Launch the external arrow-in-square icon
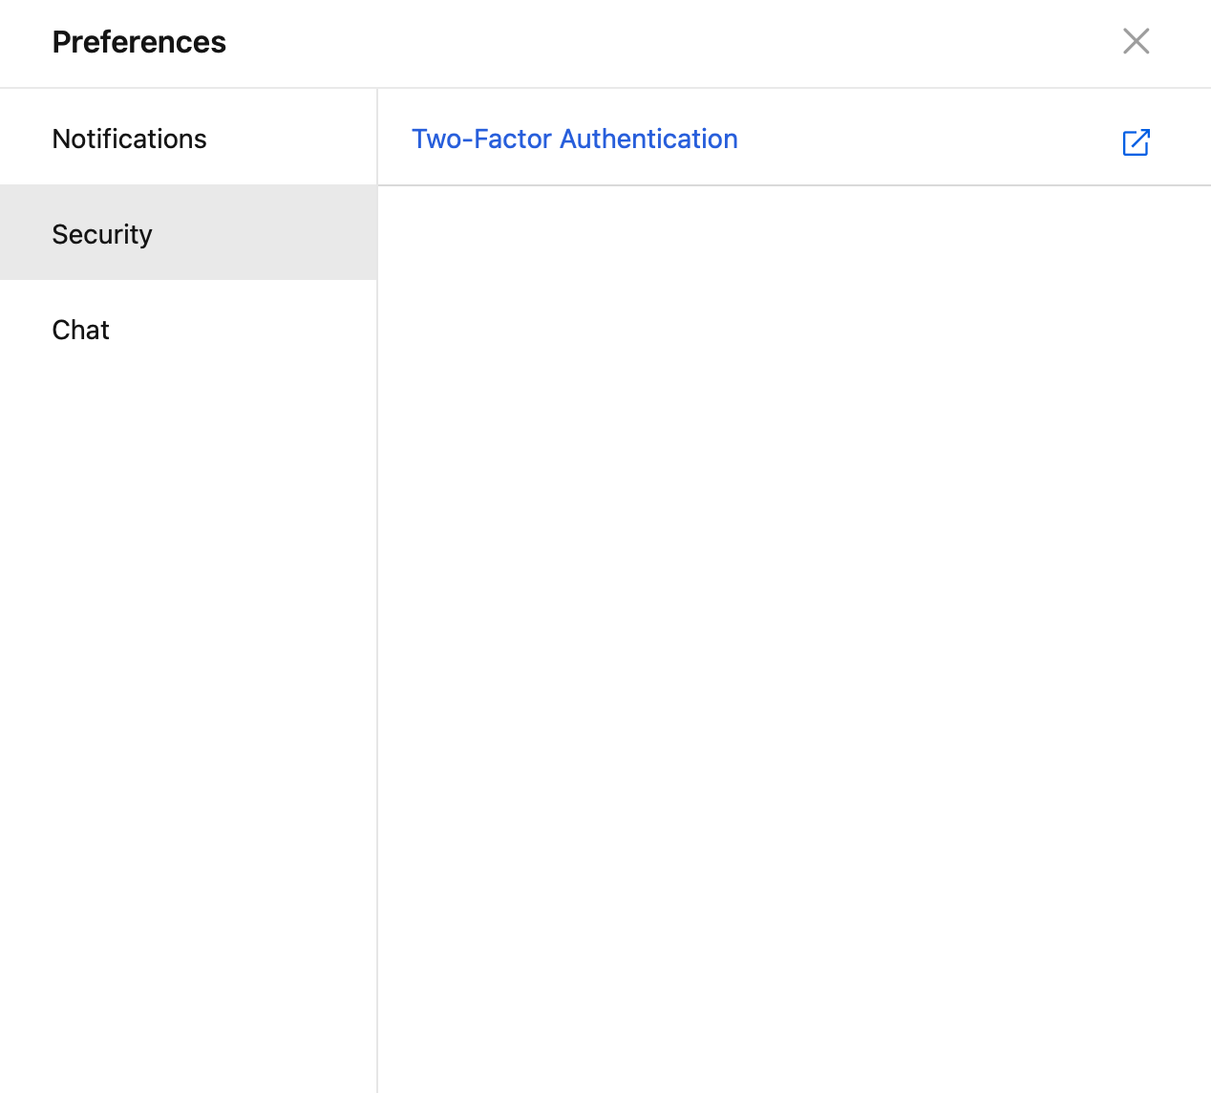 click(x=1136, y=142)
